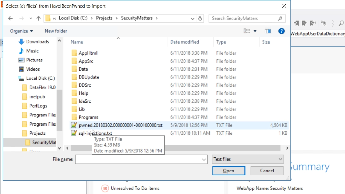The image size is (345, 194).
Task: Select the sql-injections.txt file
Action: [x=95, y=133]
